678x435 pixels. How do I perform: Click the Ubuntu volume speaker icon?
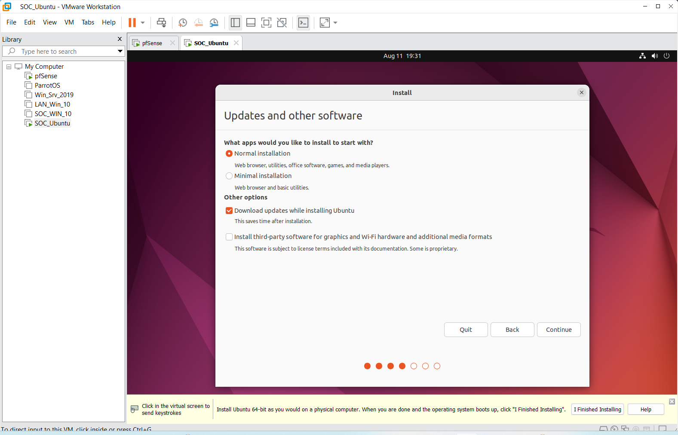(x=654, y=56)
